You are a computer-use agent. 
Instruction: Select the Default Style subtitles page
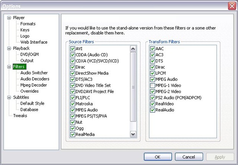tap(32, 103)
